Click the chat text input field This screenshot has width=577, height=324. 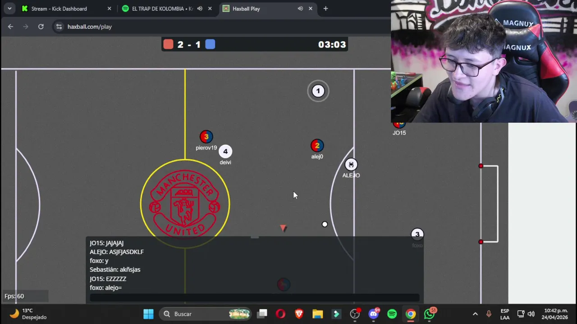(254, 297)
